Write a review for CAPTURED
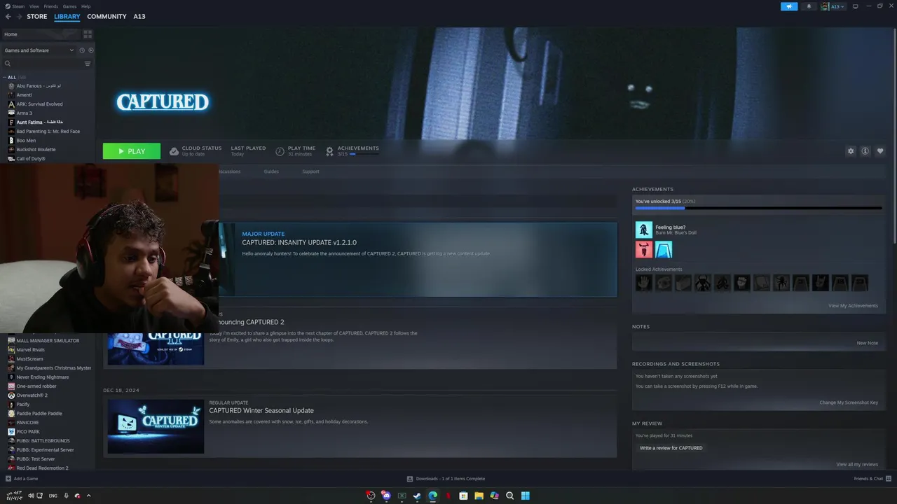The width and height of the screenshot is (897, 504). 671,448
